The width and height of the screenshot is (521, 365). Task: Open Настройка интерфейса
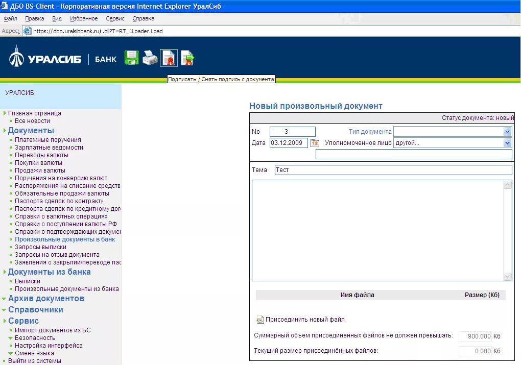point(49,346)
